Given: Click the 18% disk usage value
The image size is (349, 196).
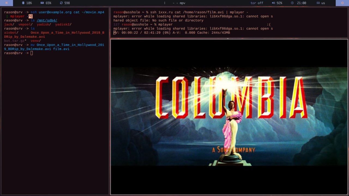Looking at the screenshot, I should pos(29,3).
